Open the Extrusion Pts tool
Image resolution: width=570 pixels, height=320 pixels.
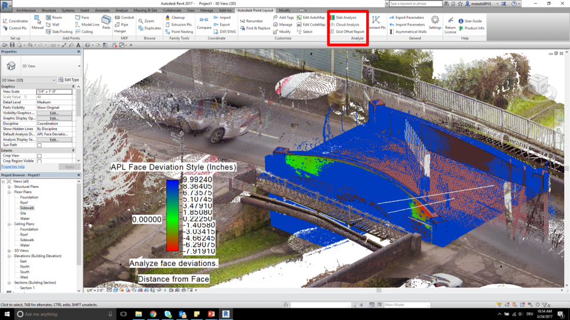pos(179,24)
